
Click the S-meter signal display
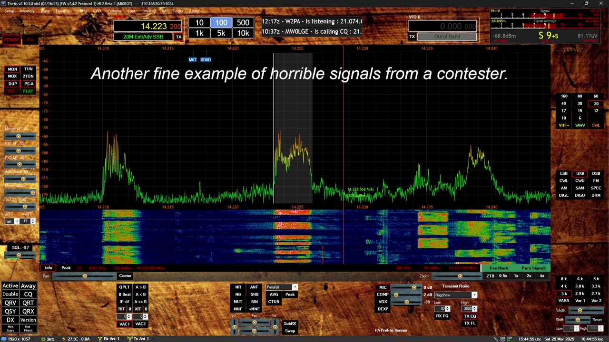(545, 25)
